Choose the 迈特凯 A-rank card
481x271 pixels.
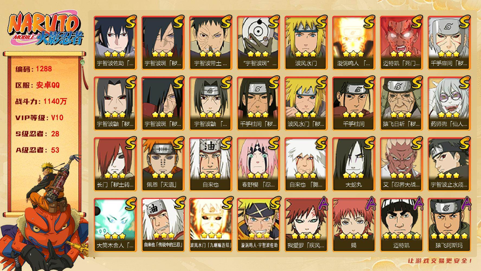(x=401, y=225)
